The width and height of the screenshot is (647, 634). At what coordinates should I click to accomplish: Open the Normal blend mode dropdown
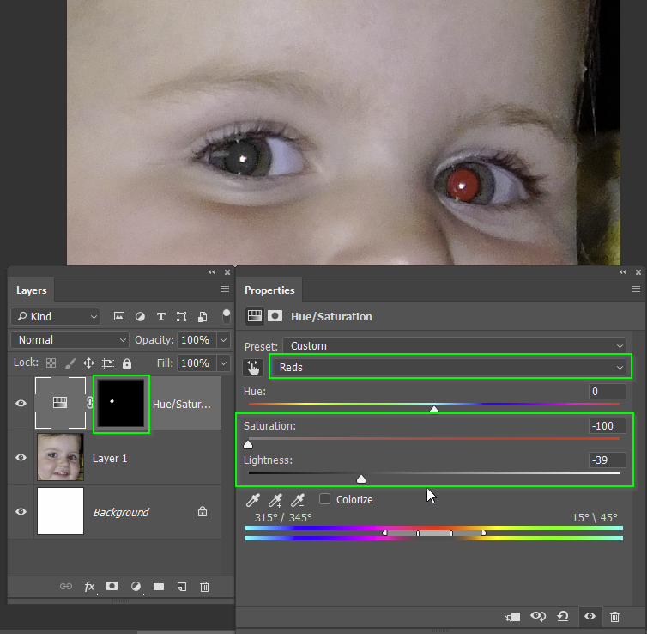70,340
